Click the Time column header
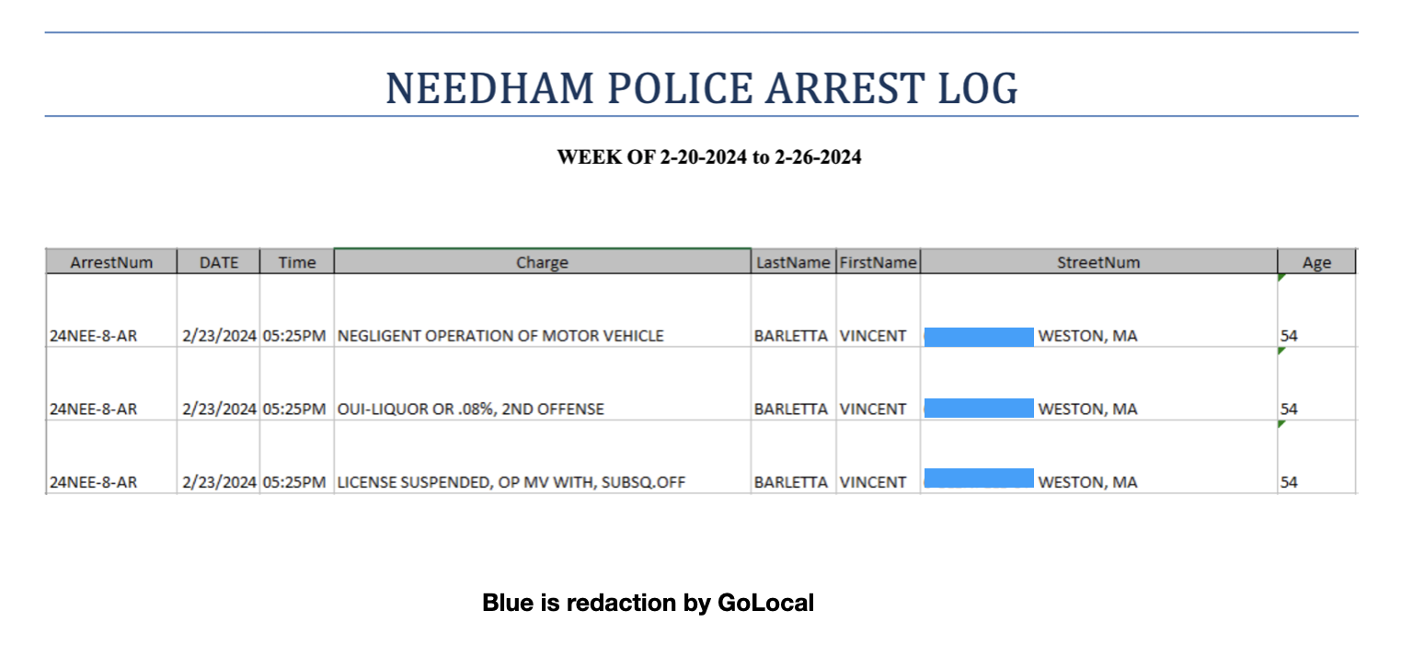The height and width of the screenshot is (668, 1413). (297, 262)
